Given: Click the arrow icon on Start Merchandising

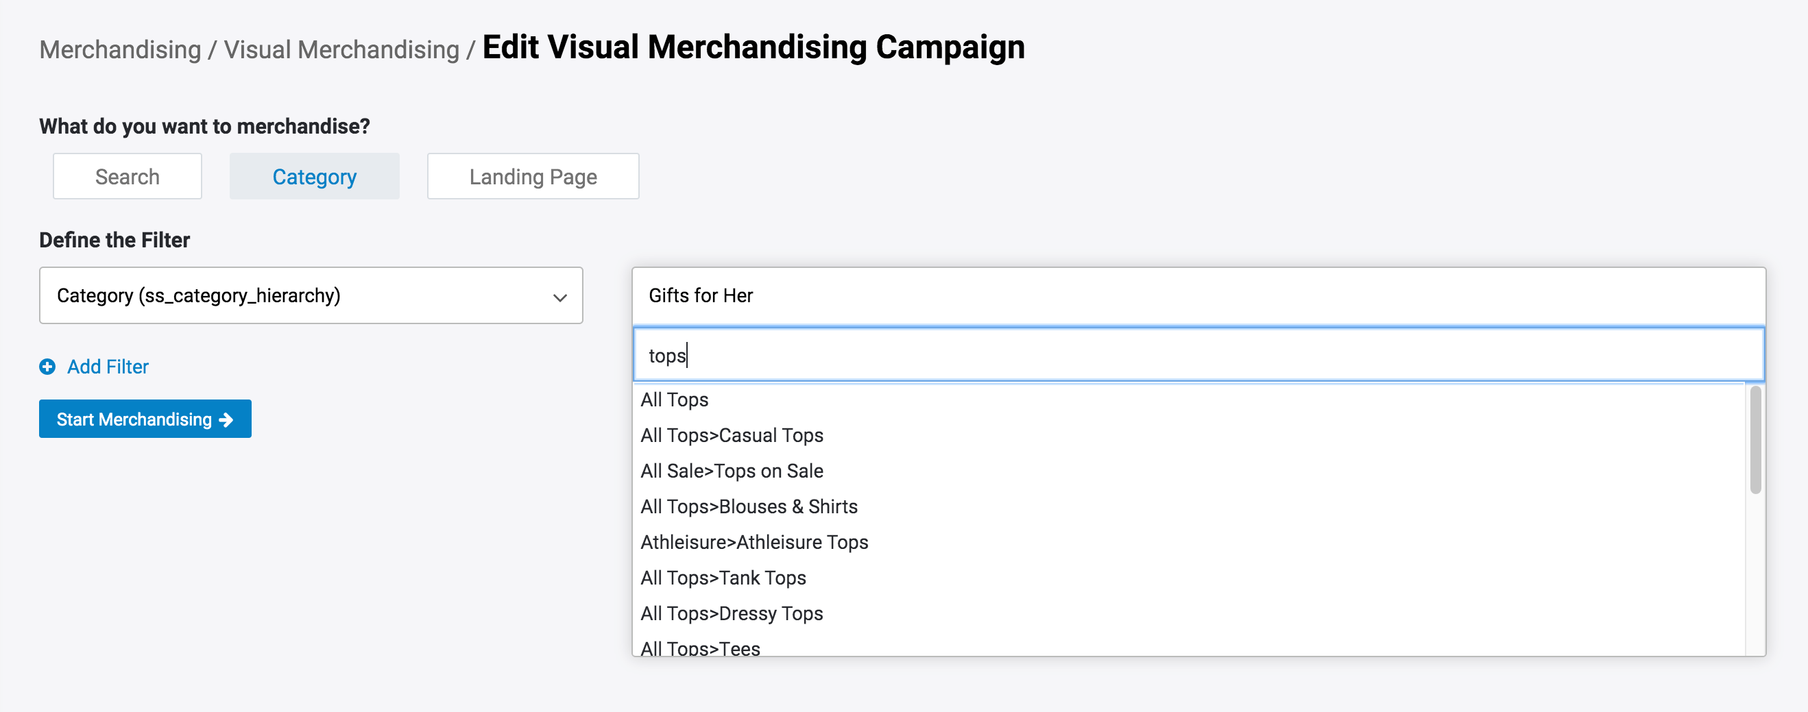Looking at the screenshot, I should coord(226,419).
